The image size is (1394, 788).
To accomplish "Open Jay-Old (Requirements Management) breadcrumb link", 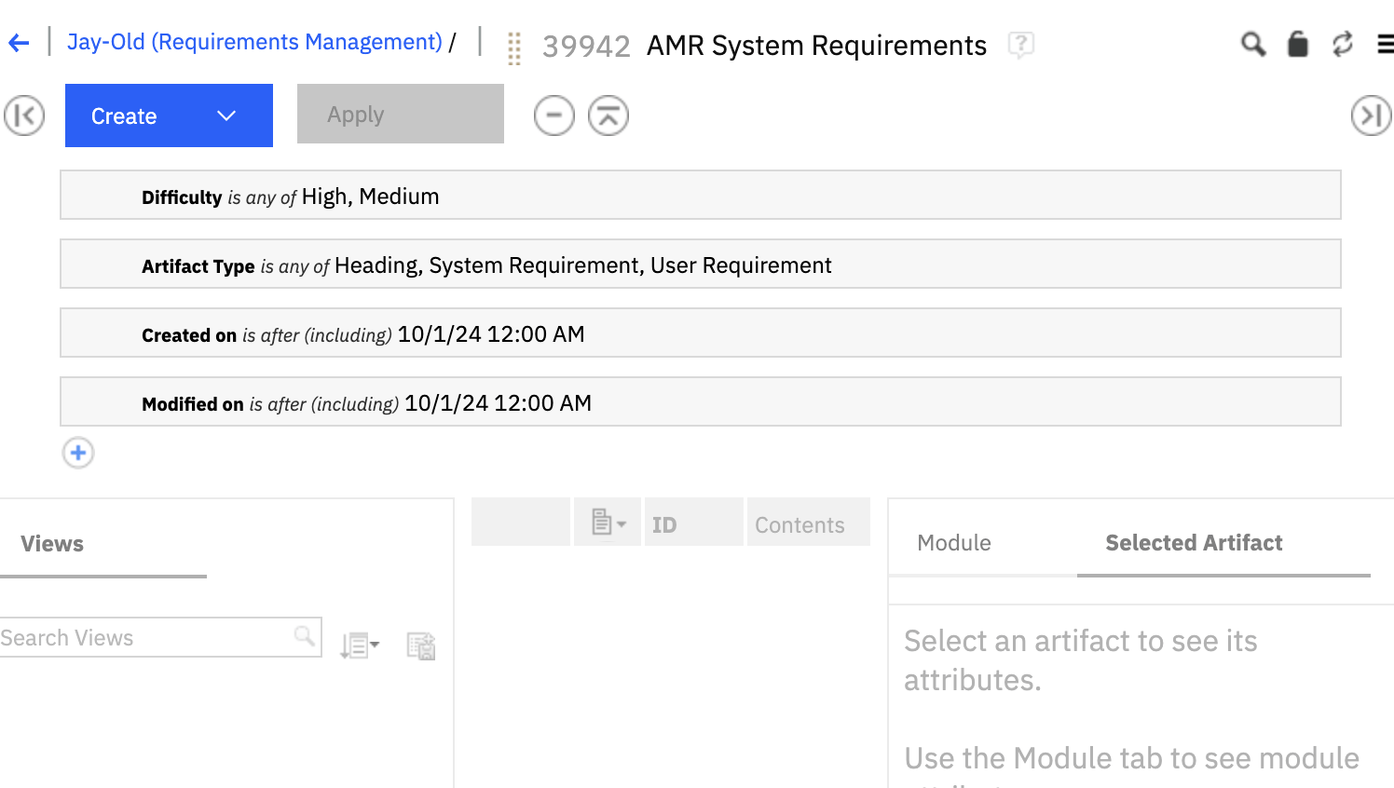I will pos(254,42).
